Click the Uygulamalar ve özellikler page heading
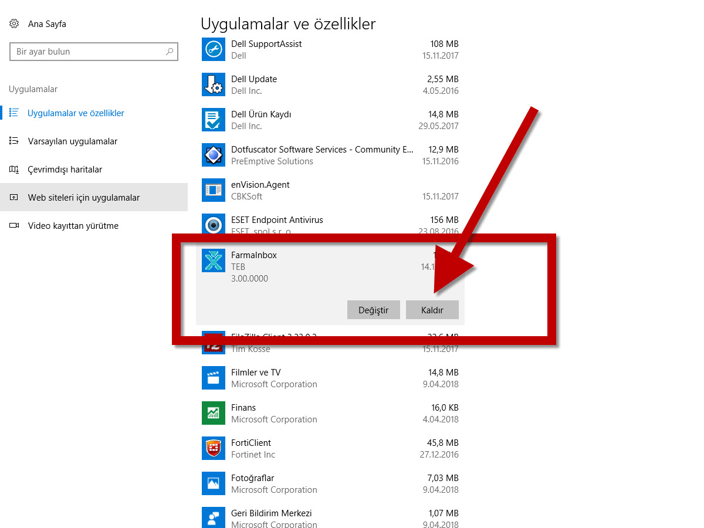 [x=288, y=24]
